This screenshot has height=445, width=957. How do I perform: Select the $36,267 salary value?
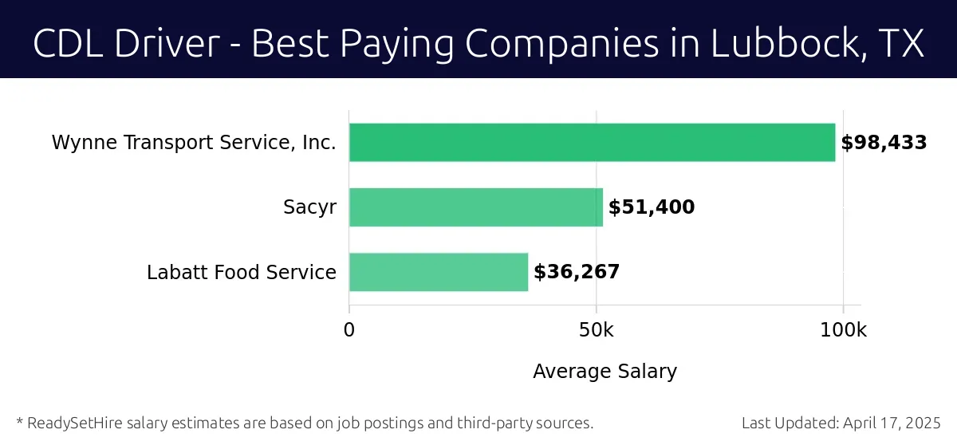(577, 272)
